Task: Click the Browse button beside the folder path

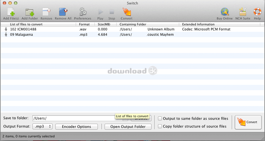Action: (x=141, y=118)
